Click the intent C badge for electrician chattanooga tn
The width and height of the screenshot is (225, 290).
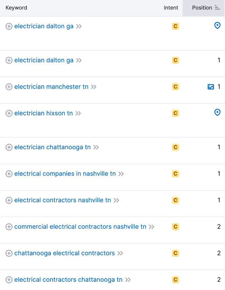pos(175,147)
